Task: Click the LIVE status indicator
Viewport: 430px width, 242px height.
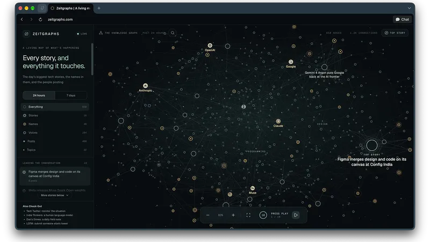Action: [x=82, y=34]
